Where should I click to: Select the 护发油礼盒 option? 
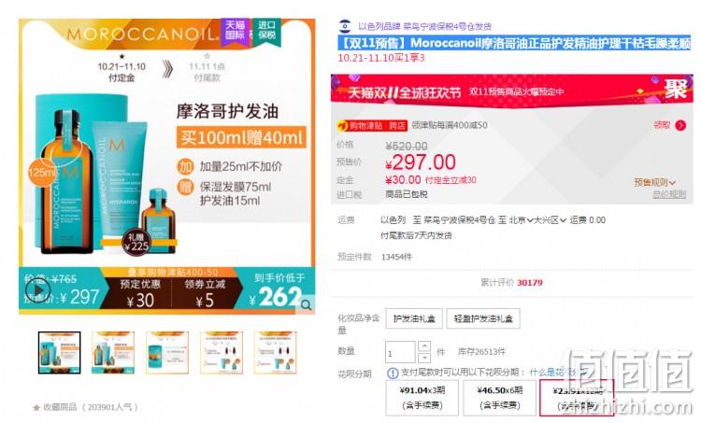click(x=414, y=318)
